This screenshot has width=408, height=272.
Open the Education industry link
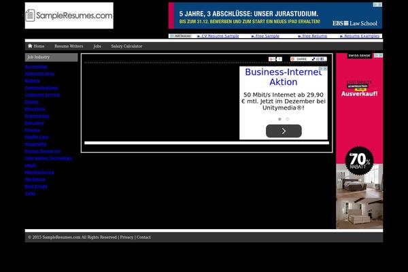[x=35, y=109]
